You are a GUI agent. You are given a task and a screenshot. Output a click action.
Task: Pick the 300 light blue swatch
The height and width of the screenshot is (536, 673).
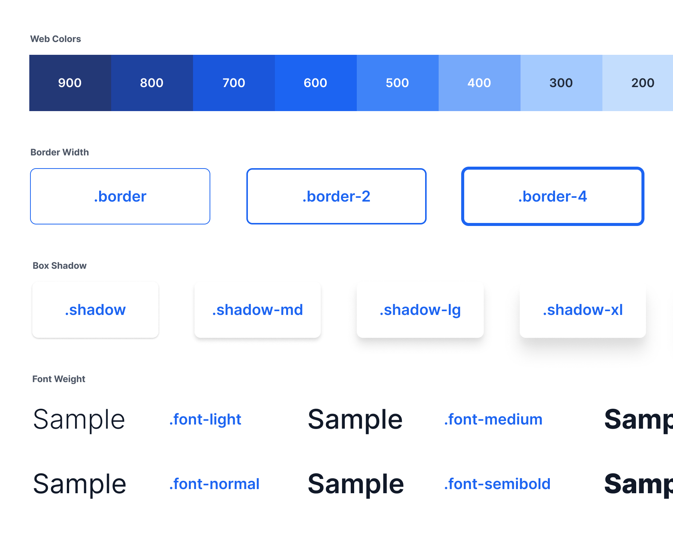coord(561,83)
